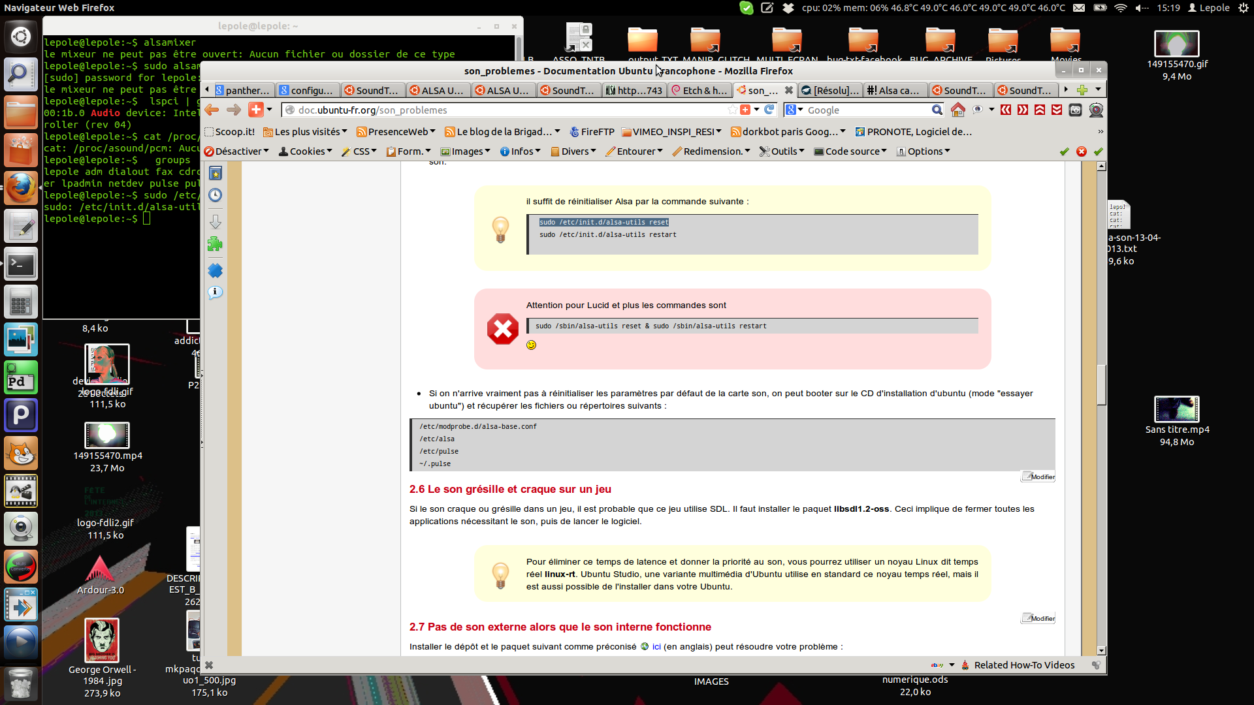Open the history clock icon in sidebar
The height and width of the screenshot is (705, 1254).
point(215,195)
